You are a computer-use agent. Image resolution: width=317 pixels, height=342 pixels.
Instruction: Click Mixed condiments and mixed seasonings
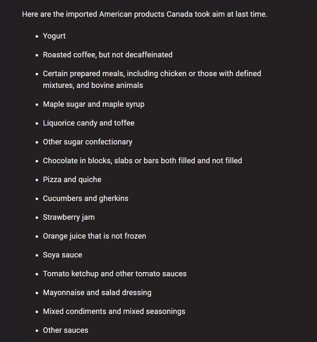114,311
